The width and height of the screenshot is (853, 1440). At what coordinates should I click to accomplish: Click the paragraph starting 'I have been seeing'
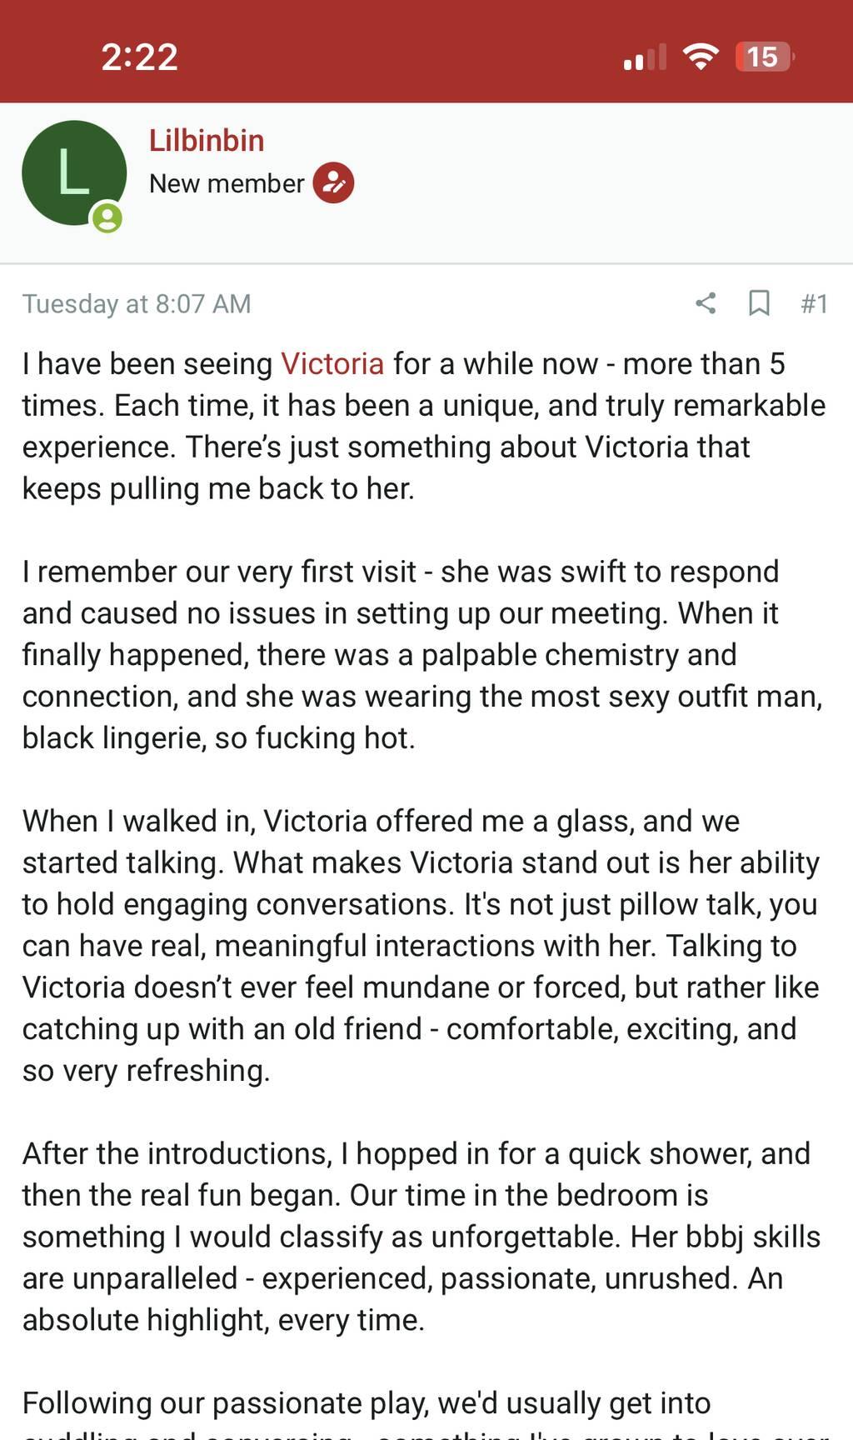pos(425,426)
